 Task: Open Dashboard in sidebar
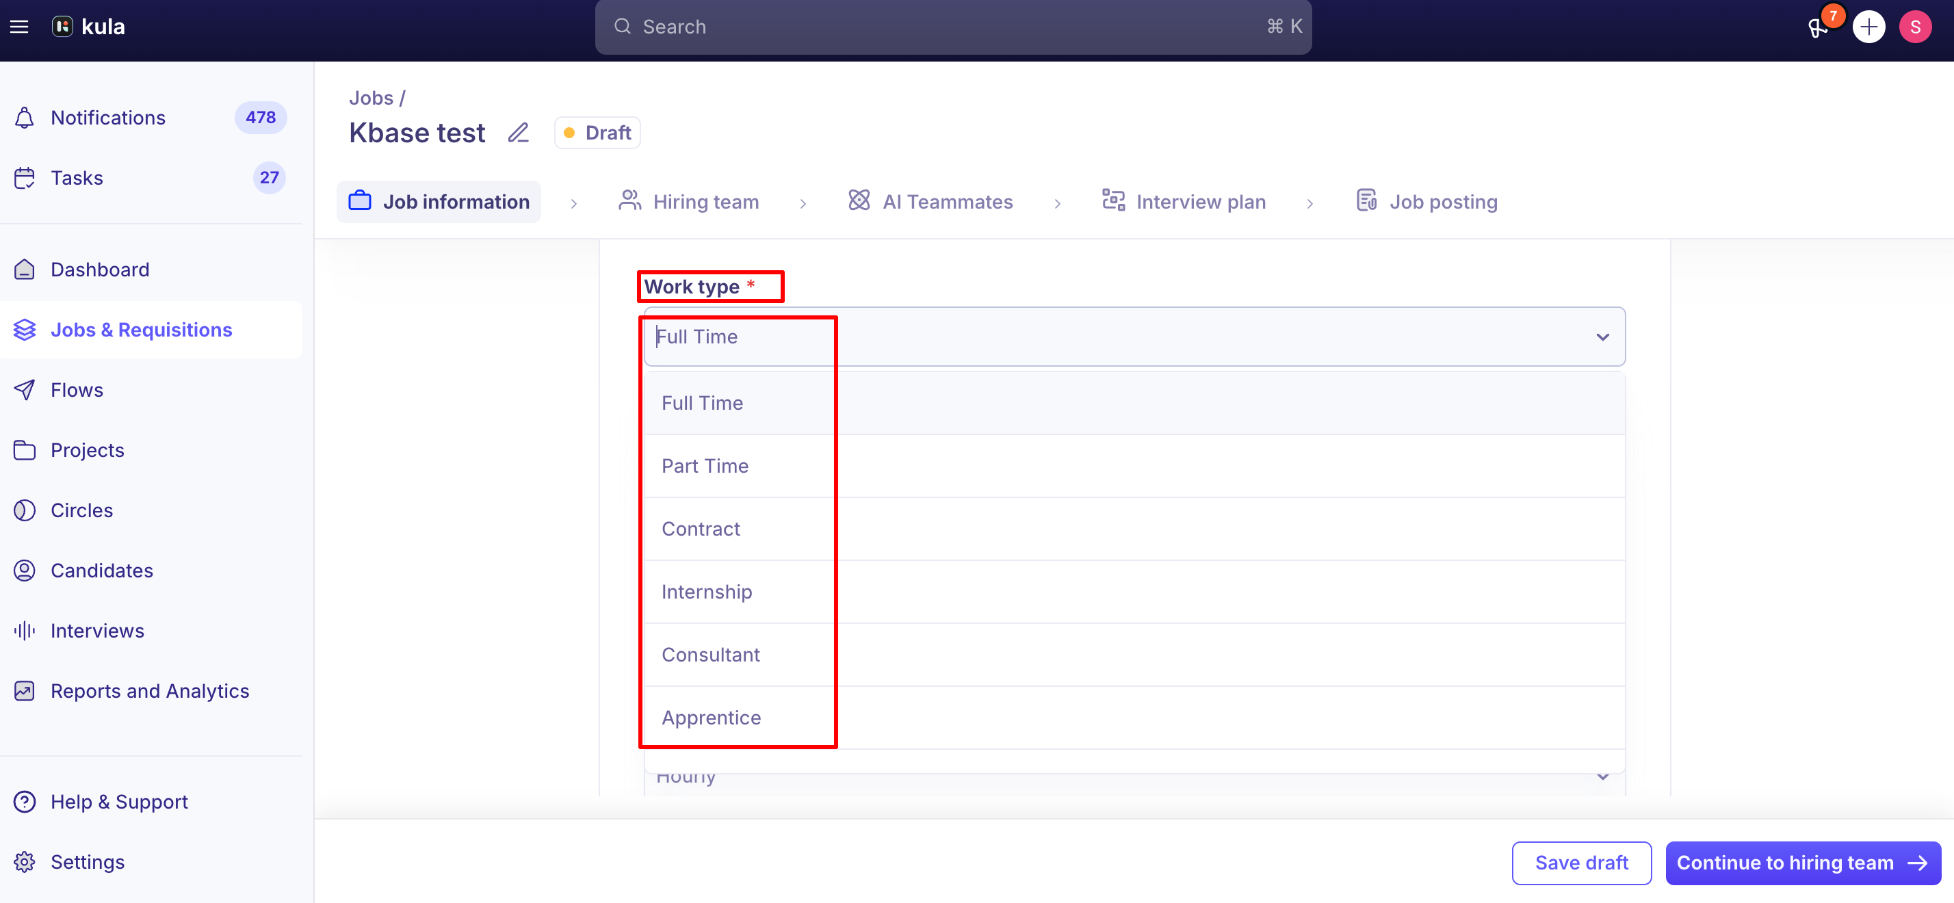tap(151, 269)
